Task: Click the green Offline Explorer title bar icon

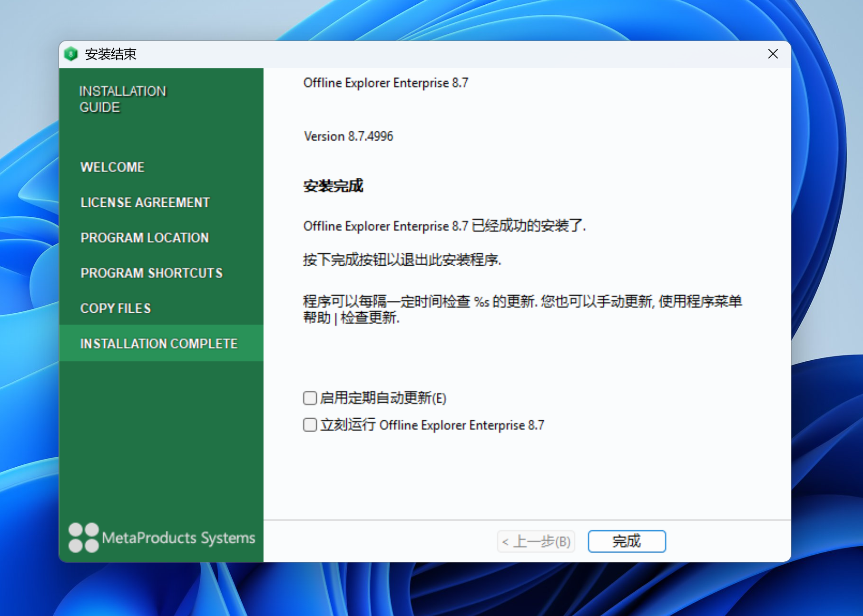Action: (71, 54)
